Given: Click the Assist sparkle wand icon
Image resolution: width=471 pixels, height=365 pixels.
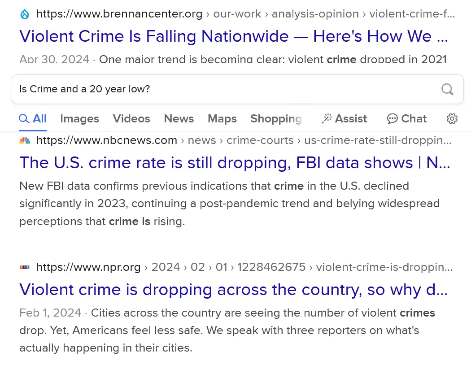Looking at the screenshot, I should point(327,119).
